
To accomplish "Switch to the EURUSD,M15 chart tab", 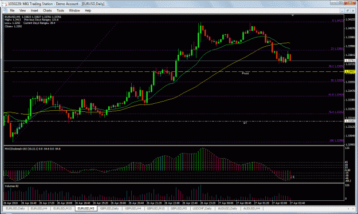I will coord(62,208).
